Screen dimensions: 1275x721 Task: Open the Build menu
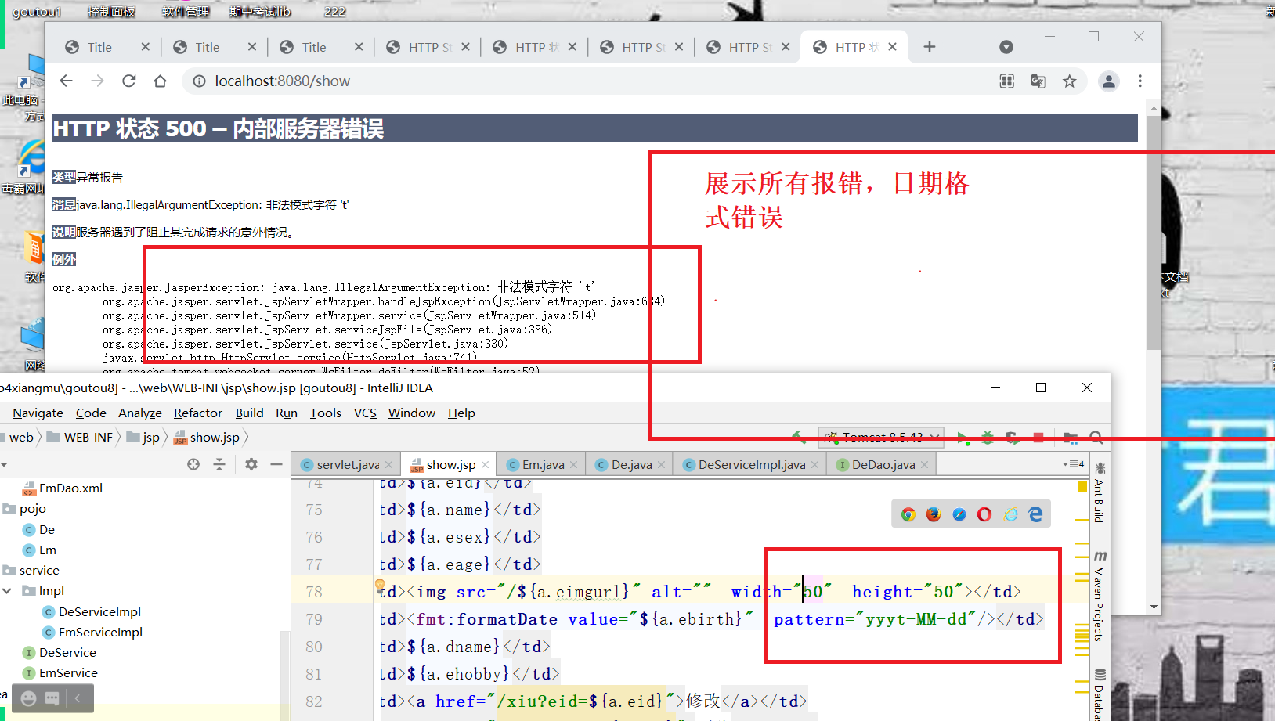(249, 413)
